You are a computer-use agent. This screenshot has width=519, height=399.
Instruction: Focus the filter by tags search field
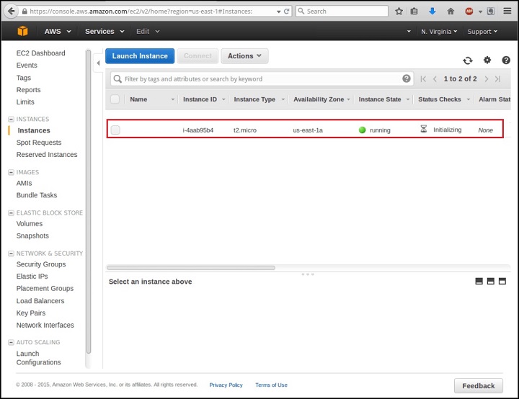[262, 79]
